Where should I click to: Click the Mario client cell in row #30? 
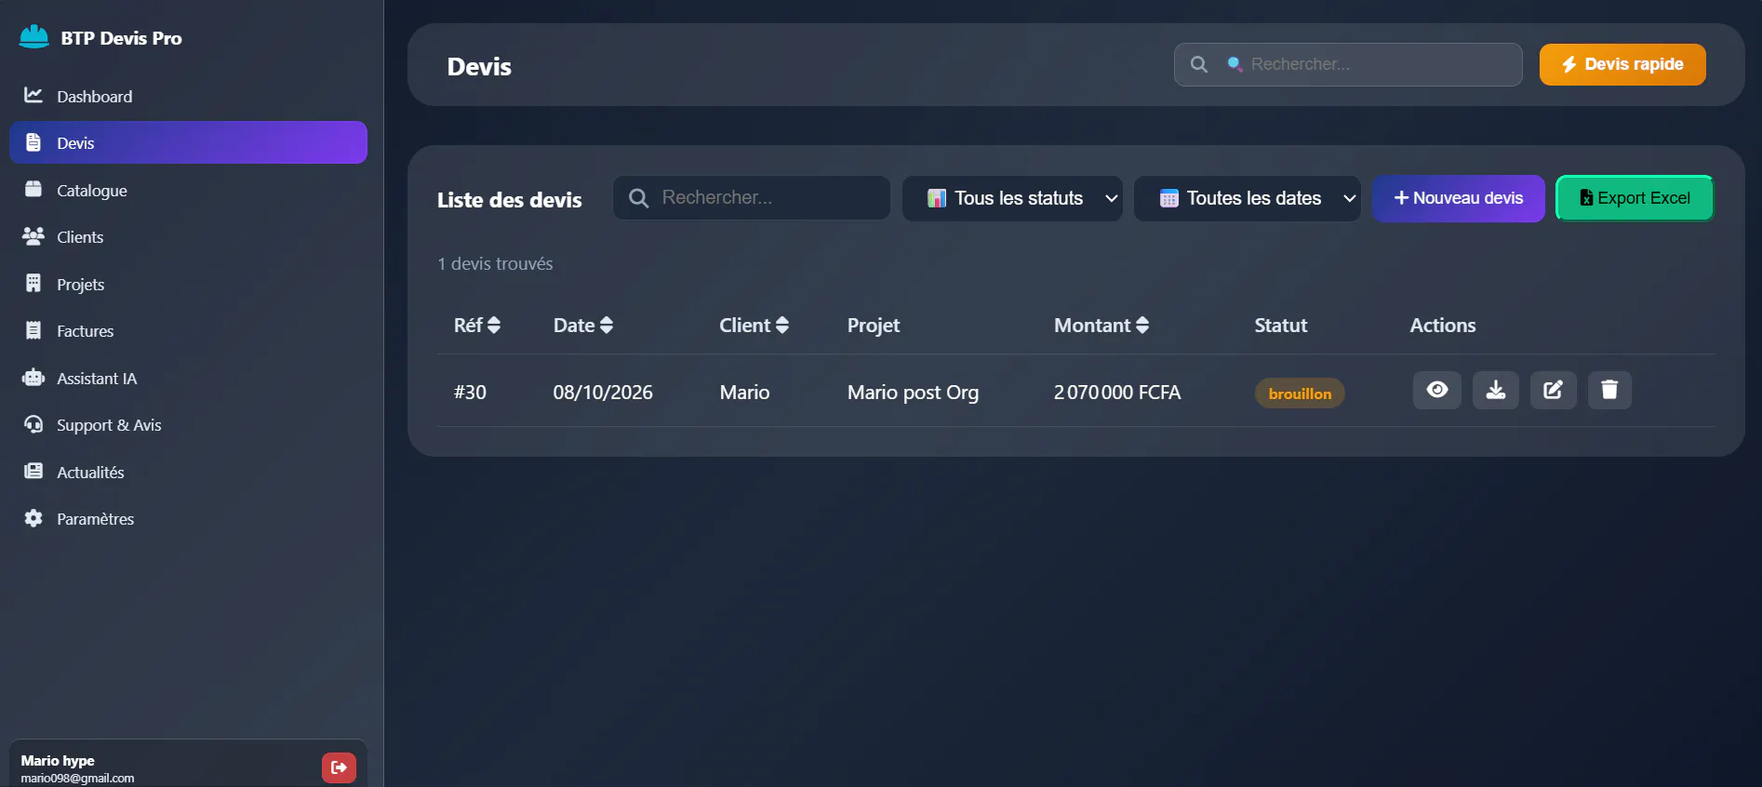click(744, 393)
